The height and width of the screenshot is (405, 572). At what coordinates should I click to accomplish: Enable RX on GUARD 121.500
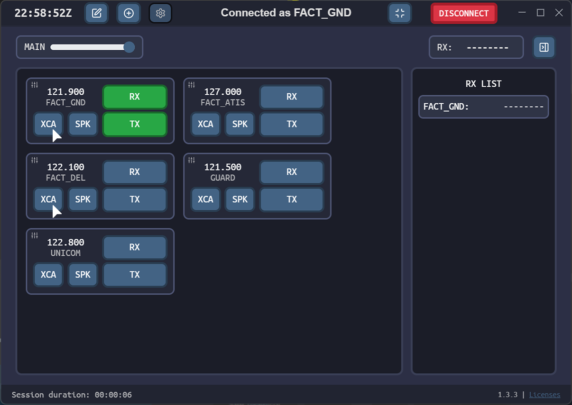coord(292,172)
